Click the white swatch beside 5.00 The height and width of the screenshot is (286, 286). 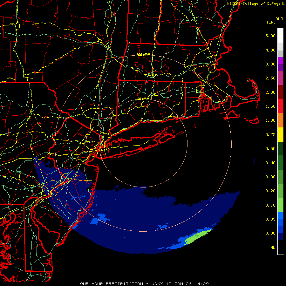tap(281, 36)
